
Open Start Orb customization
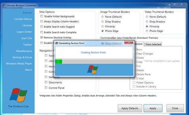pyautogui.click(x=27, y=38)
